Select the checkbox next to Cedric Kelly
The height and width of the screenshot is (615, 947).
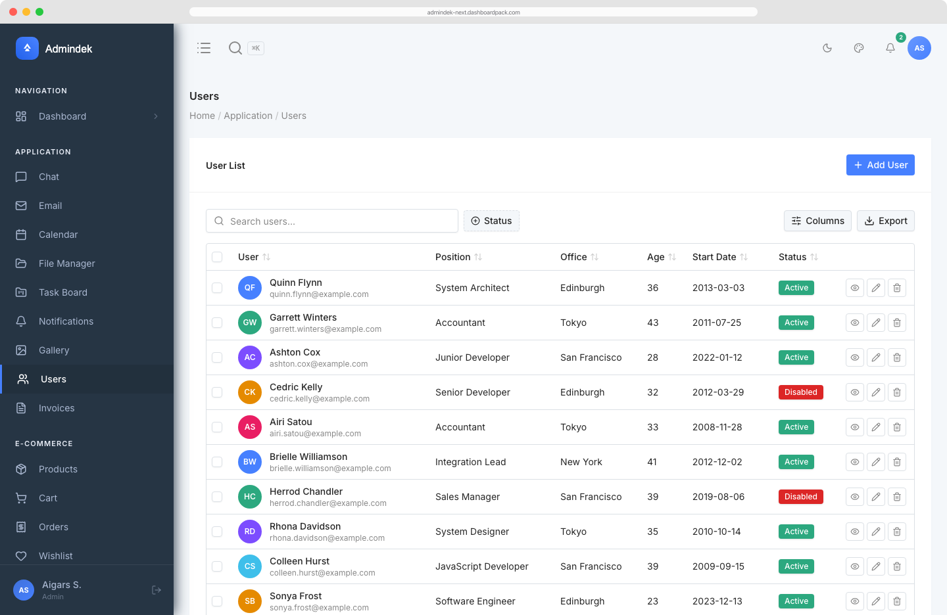pyautogui.click(x=218, y=392)
